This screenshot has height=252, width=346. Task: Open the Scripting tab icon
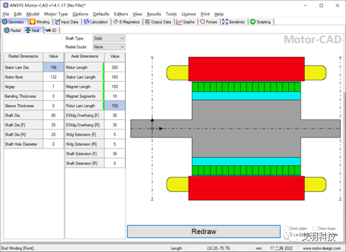(x=253, y=22)
